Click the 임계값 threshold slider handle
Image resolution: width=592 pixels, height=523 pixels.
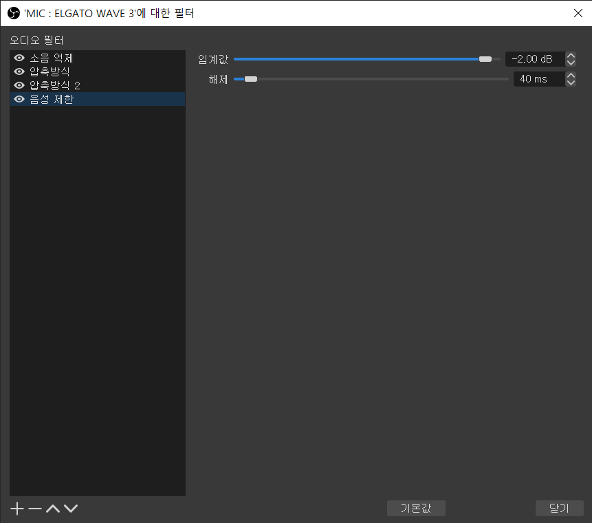point(485,59)
